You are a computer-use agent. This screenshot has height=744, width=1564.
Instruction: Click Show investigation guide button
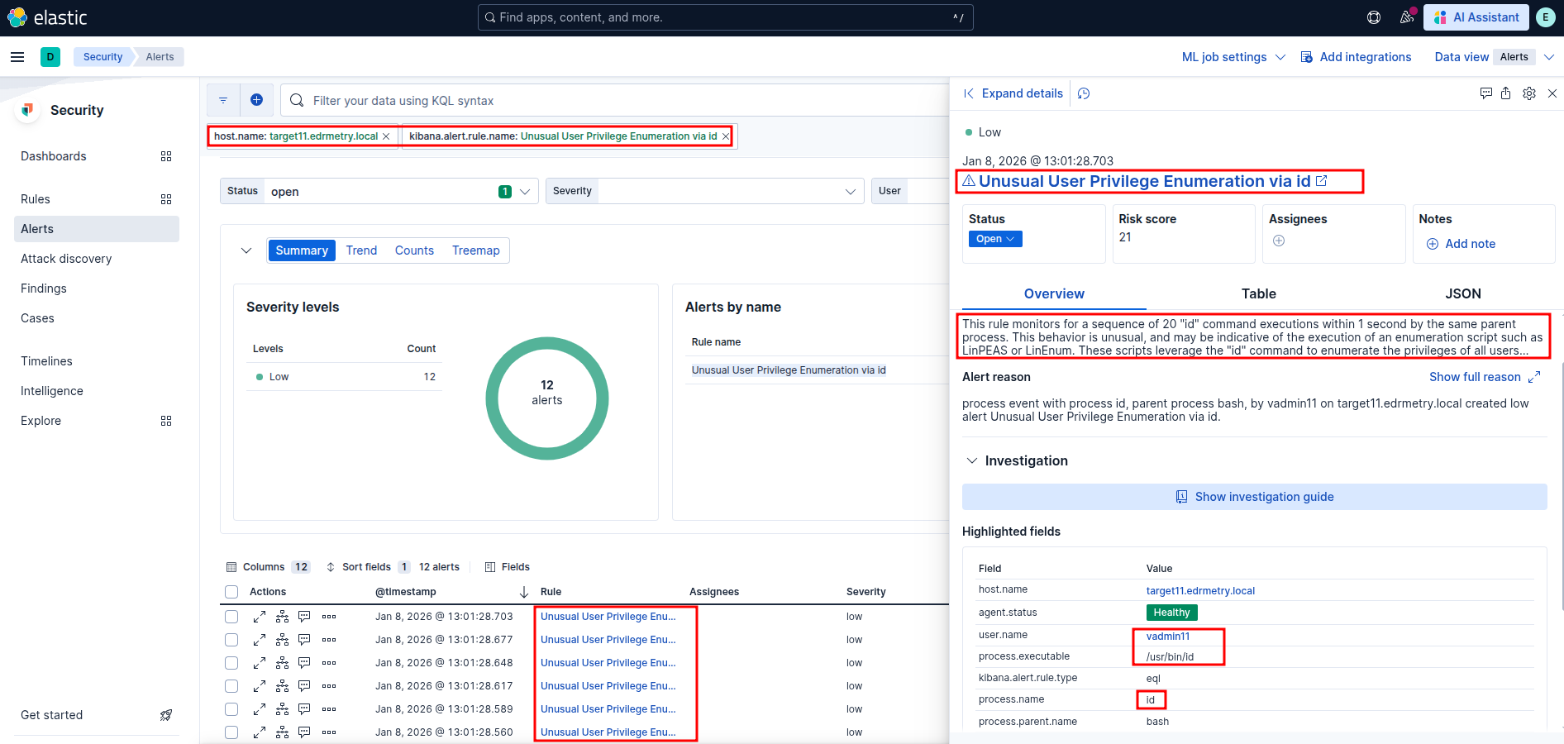[x=1254, y=497]
